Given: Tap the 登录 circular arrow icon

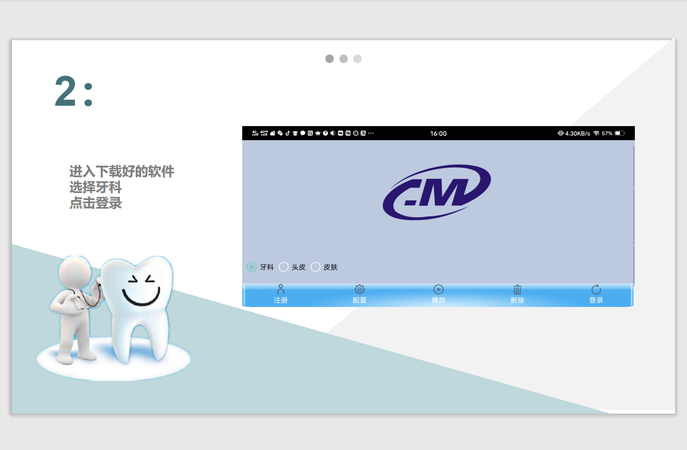Looking at the screenshot, I should coord(596,290).
